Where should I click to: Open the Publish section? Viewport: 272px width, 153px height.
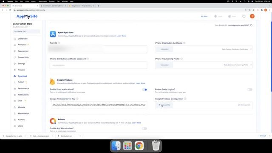point(21,82)
